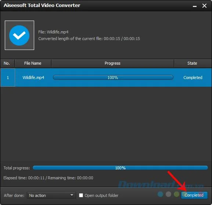Select the Wildlife.mp4 file name cell
The image size is (212, 205).
pos(33,78)
